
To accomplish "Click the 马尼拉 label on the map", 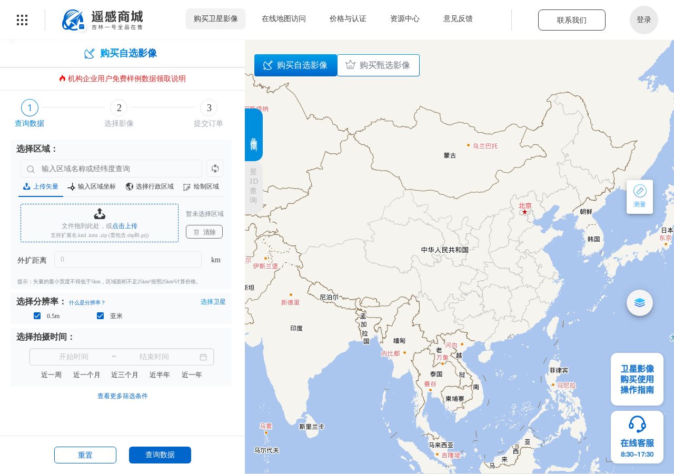I will coord(567,386).
